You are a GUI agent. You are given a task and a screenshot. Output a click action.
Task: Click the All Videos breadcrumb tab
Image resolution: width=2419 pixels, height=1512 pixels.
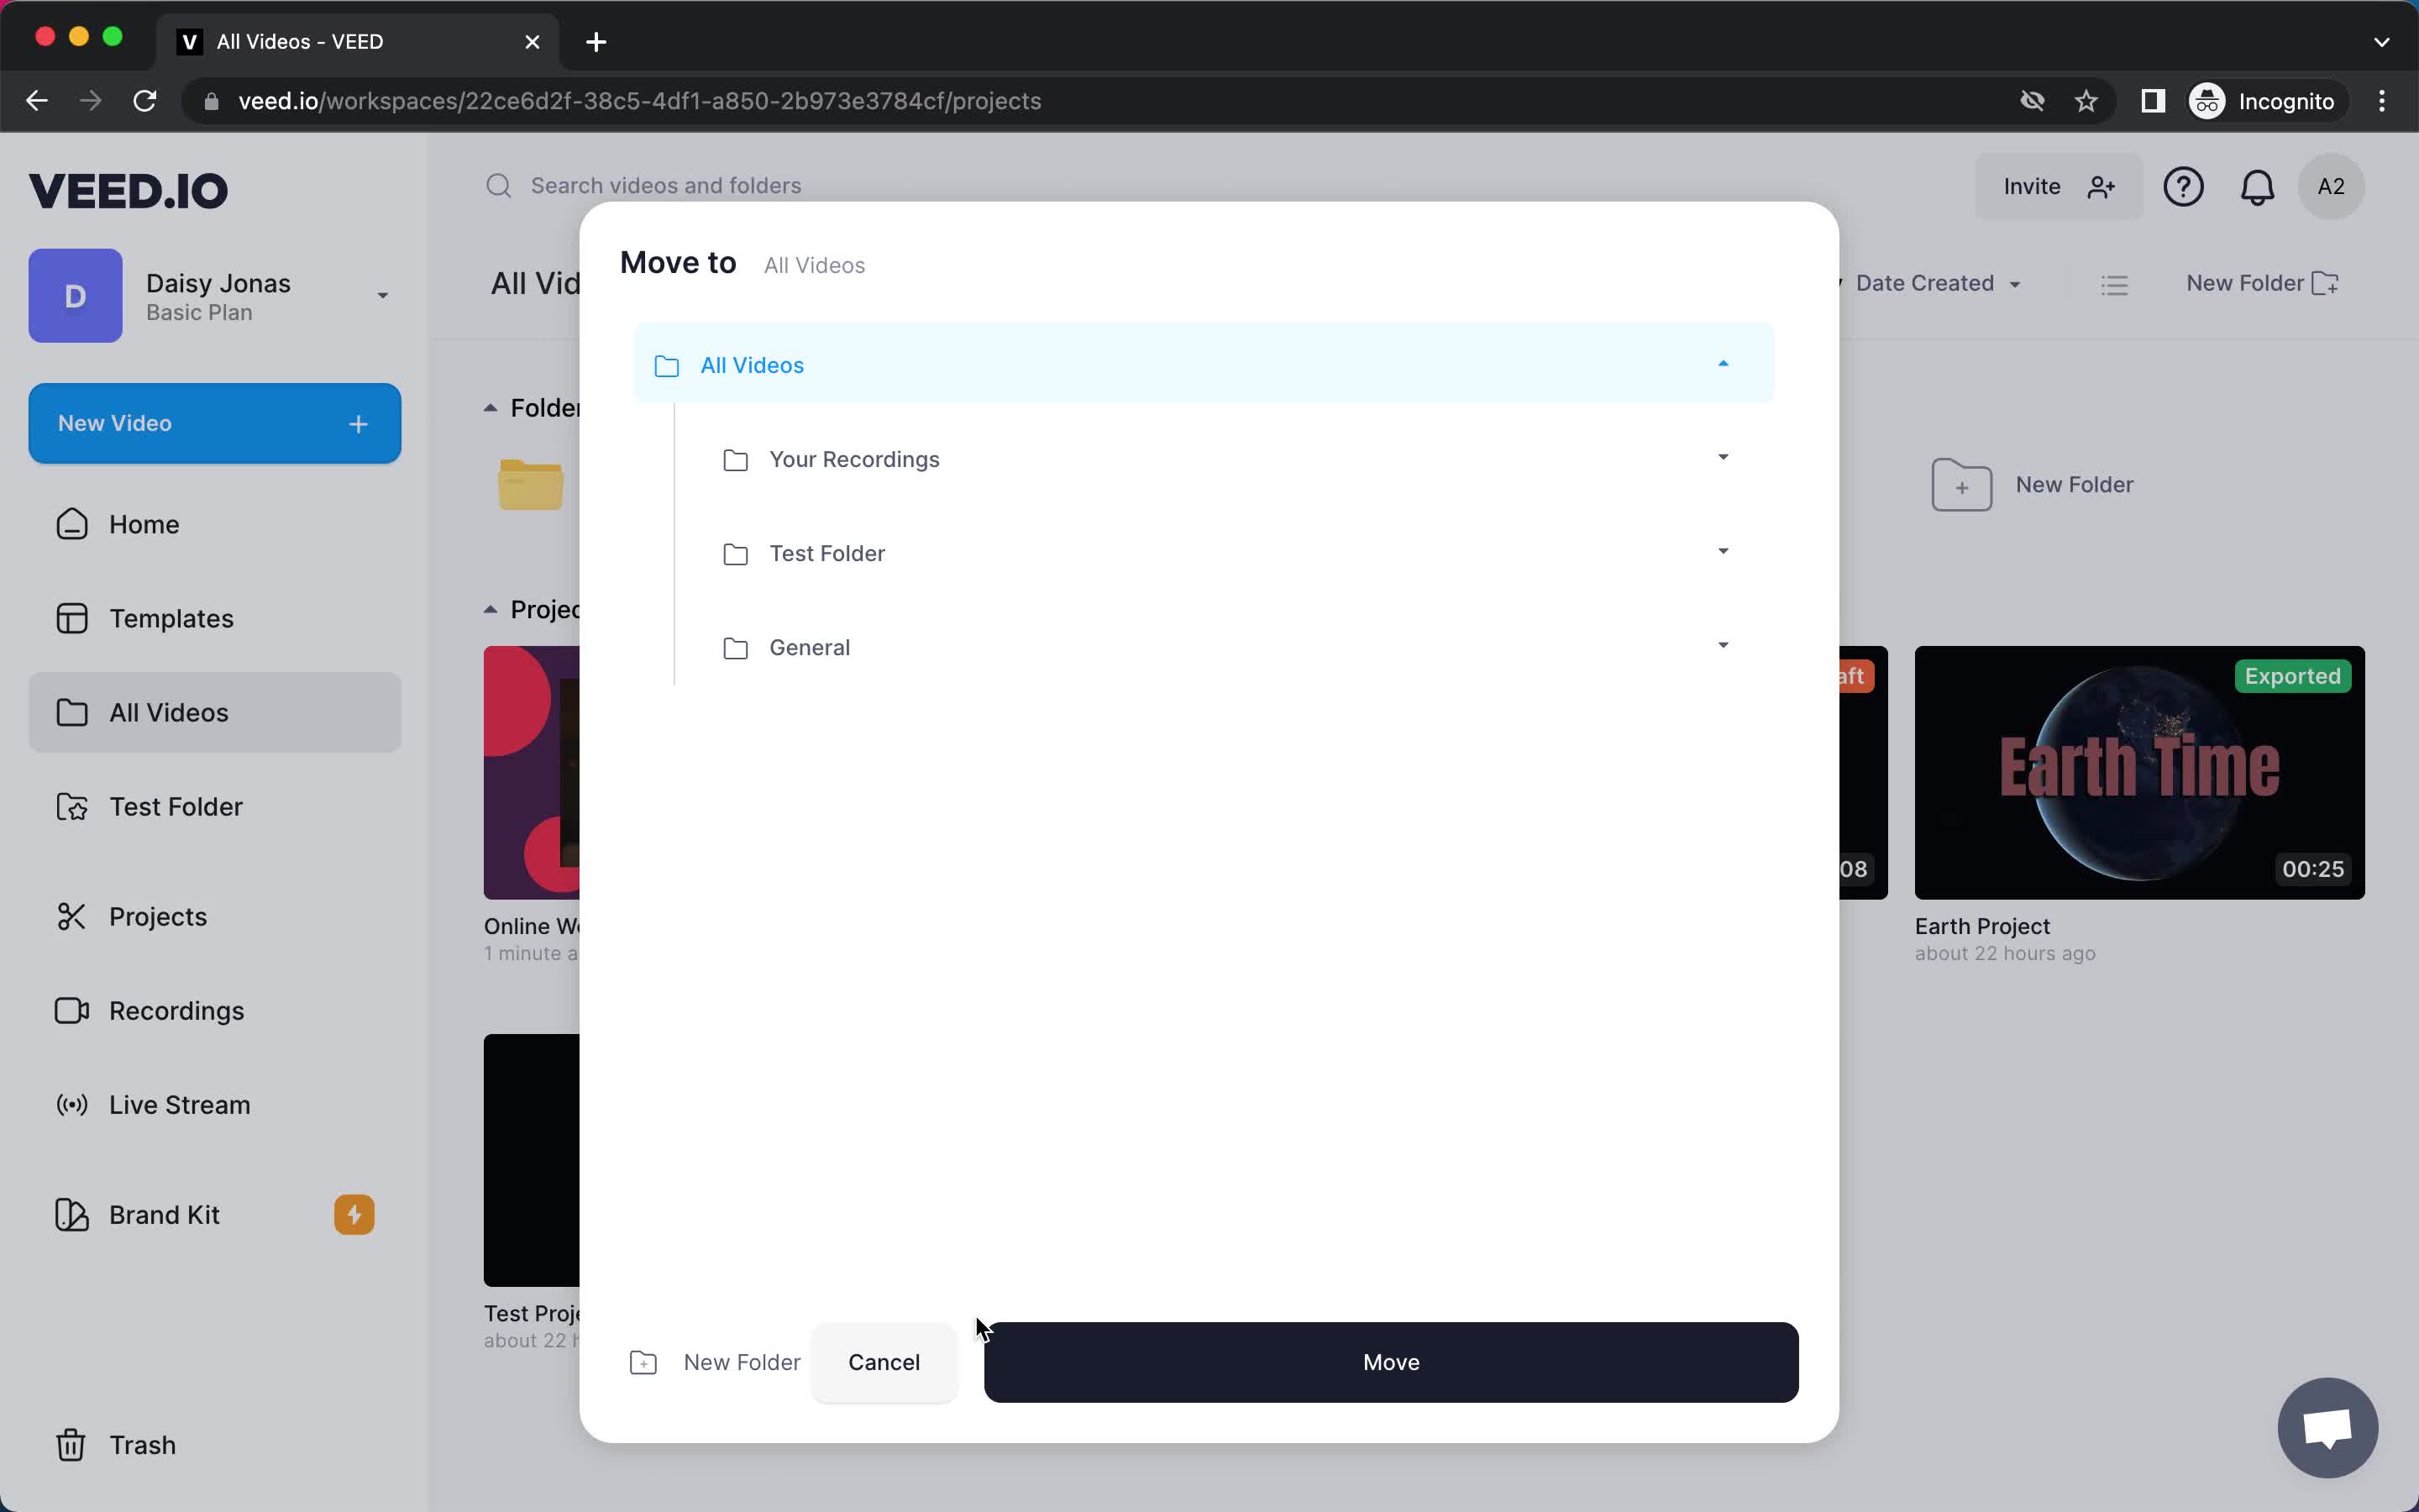click(813, 265)
